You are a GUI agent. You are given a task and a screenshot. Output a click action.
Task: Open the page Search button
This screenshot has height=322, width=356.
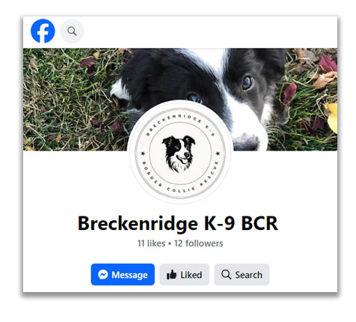242,275
